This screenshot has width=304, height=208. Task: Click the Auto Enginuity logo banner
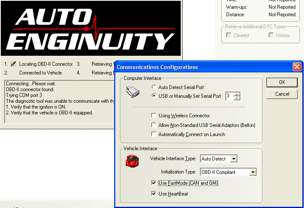(x=91, y=28)
